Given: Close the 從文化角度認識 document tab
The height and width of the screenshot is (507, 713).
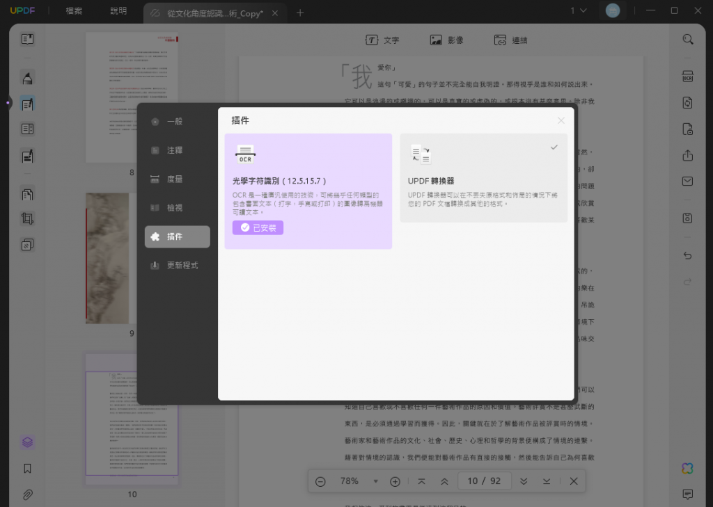Looking at the screenshot, I should click(275, 13).
